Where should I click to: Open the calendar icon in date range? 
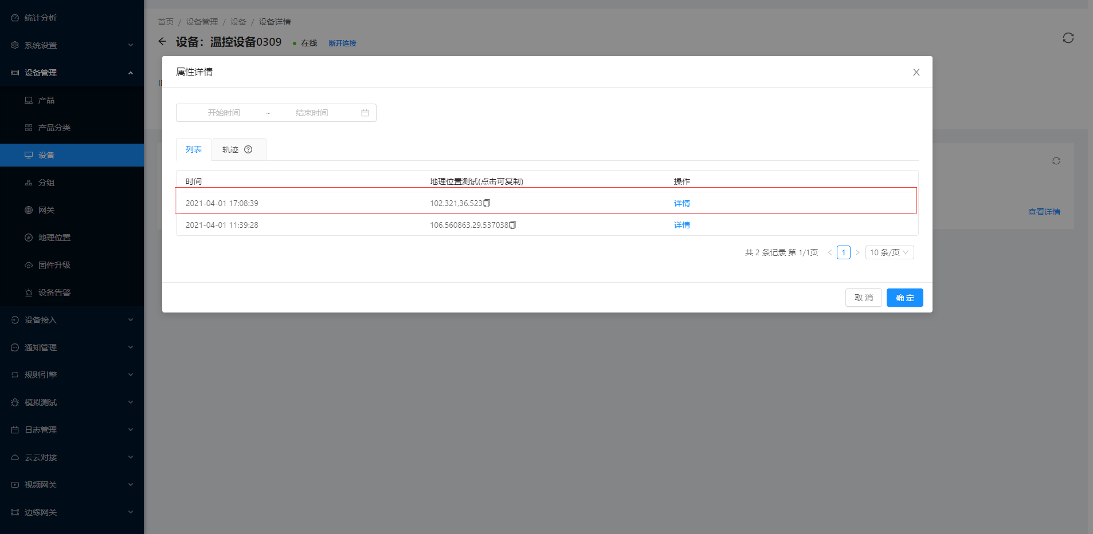pos(365,113)
